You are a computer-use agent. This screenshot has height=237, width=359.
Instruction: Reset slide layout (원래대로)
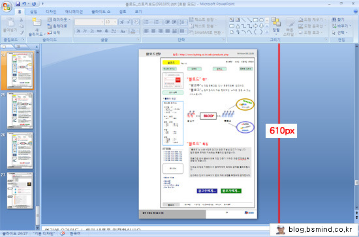tap(57, 26)
